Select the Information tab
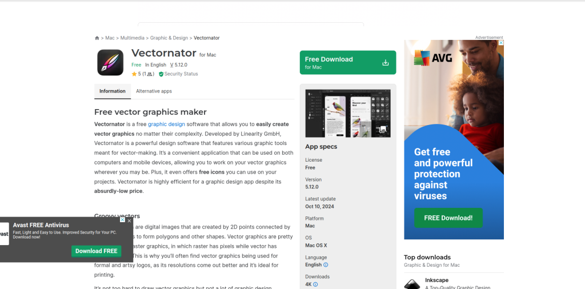 click(x=113, y=91)
